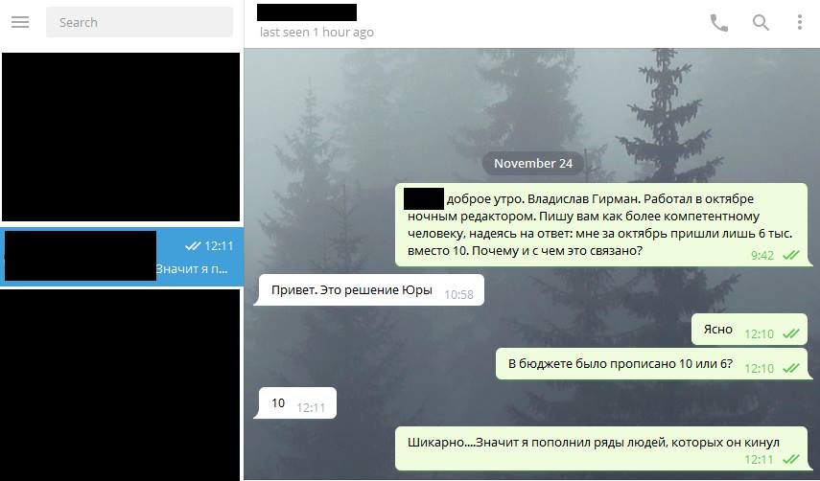Screen dimensions: 820x481
Task: Click the checkmarks on the 'Шикарно' message
Action: point(790,460)
